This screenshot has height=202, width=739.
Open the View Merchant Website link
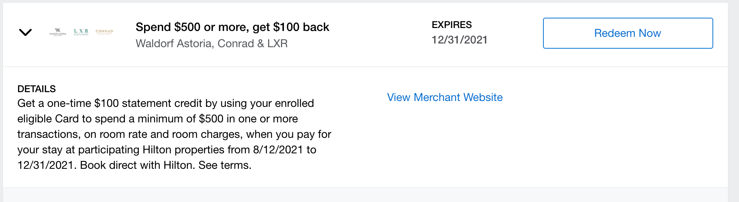445,97
